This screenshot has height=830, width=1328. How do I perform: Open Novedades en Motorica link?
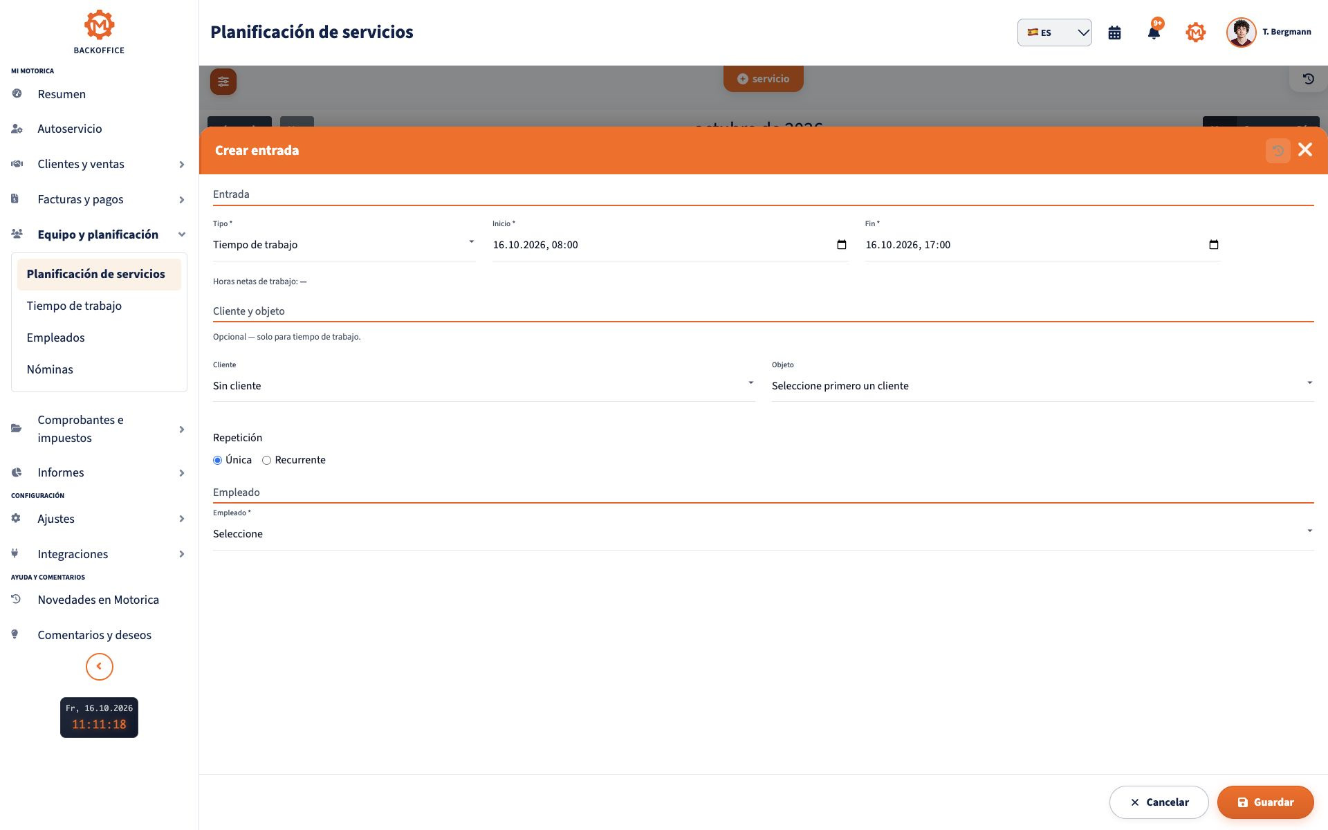point(99,600)
